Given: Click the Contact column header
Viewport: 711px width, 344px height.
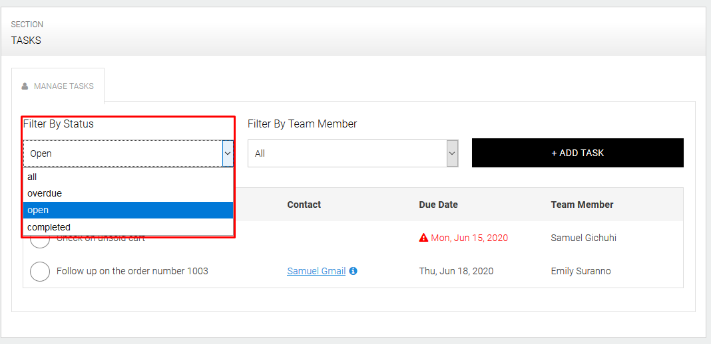Looking at the screenshot, I should [x=304, y=205].
